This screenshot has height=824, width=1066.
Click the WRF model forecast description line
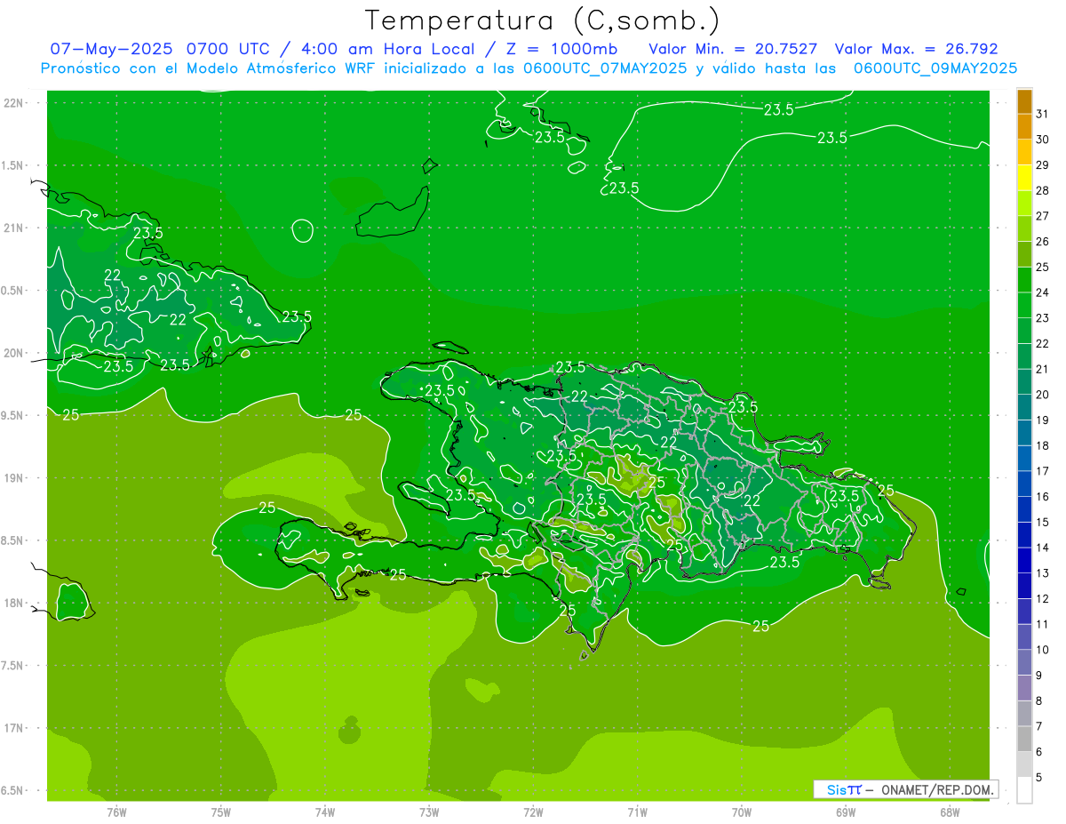(x=529, y=68)
